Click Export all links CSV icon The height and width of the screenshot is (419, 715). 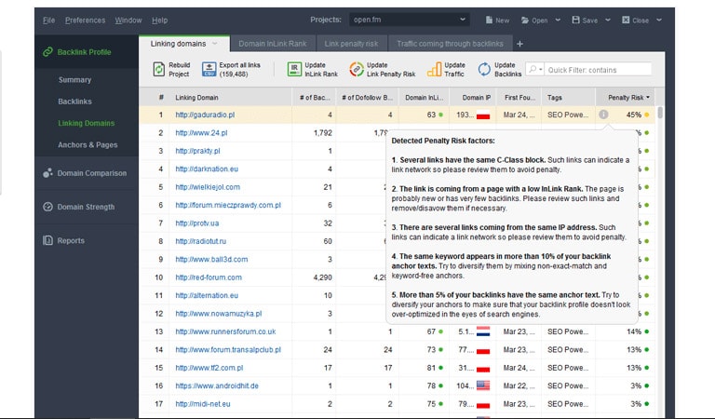[x=209, y=69]
